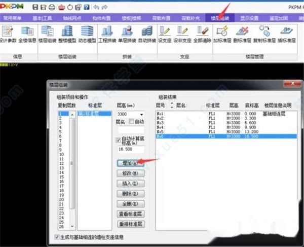Click the 层名 text input field
Viewport: 304px width, 247px height.
pyautogui.click(x=131, y=130)
